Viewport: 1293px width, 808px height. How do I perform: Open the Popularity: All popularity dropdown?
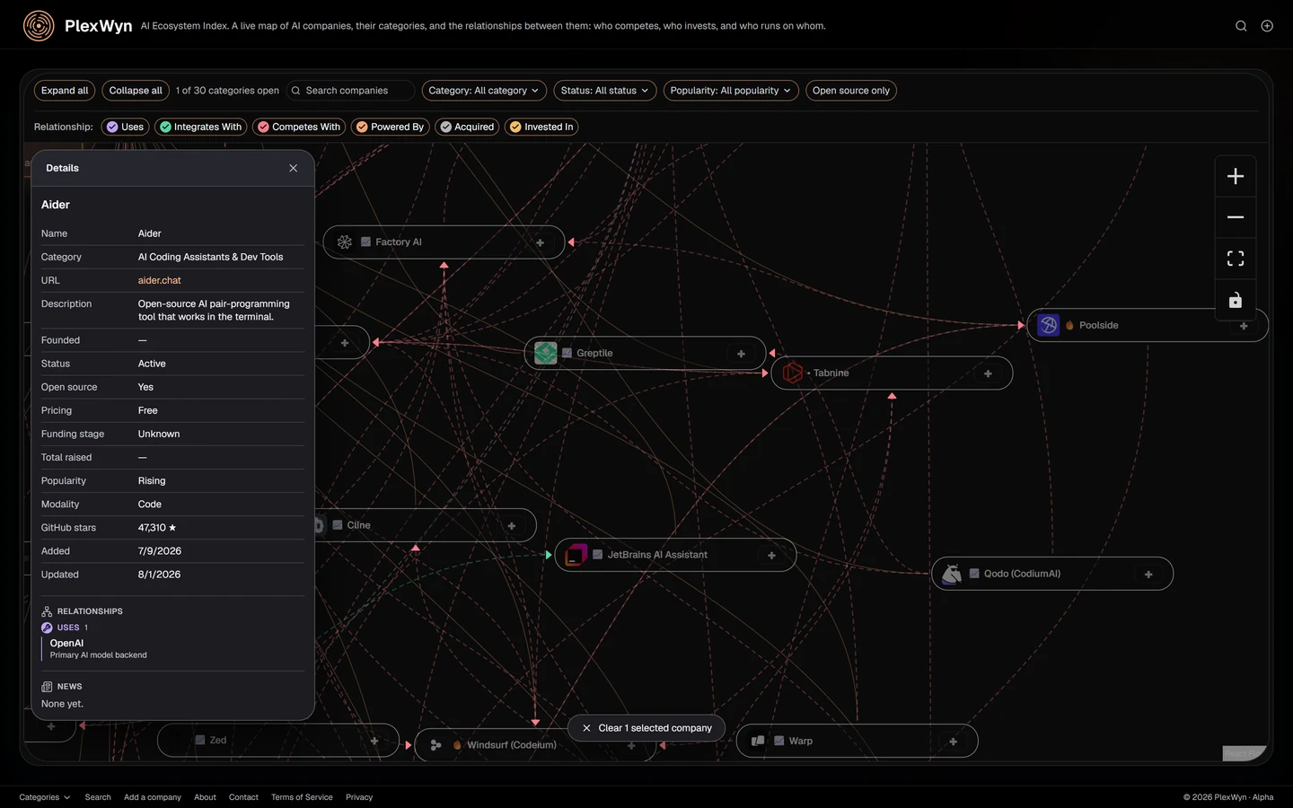731,91
